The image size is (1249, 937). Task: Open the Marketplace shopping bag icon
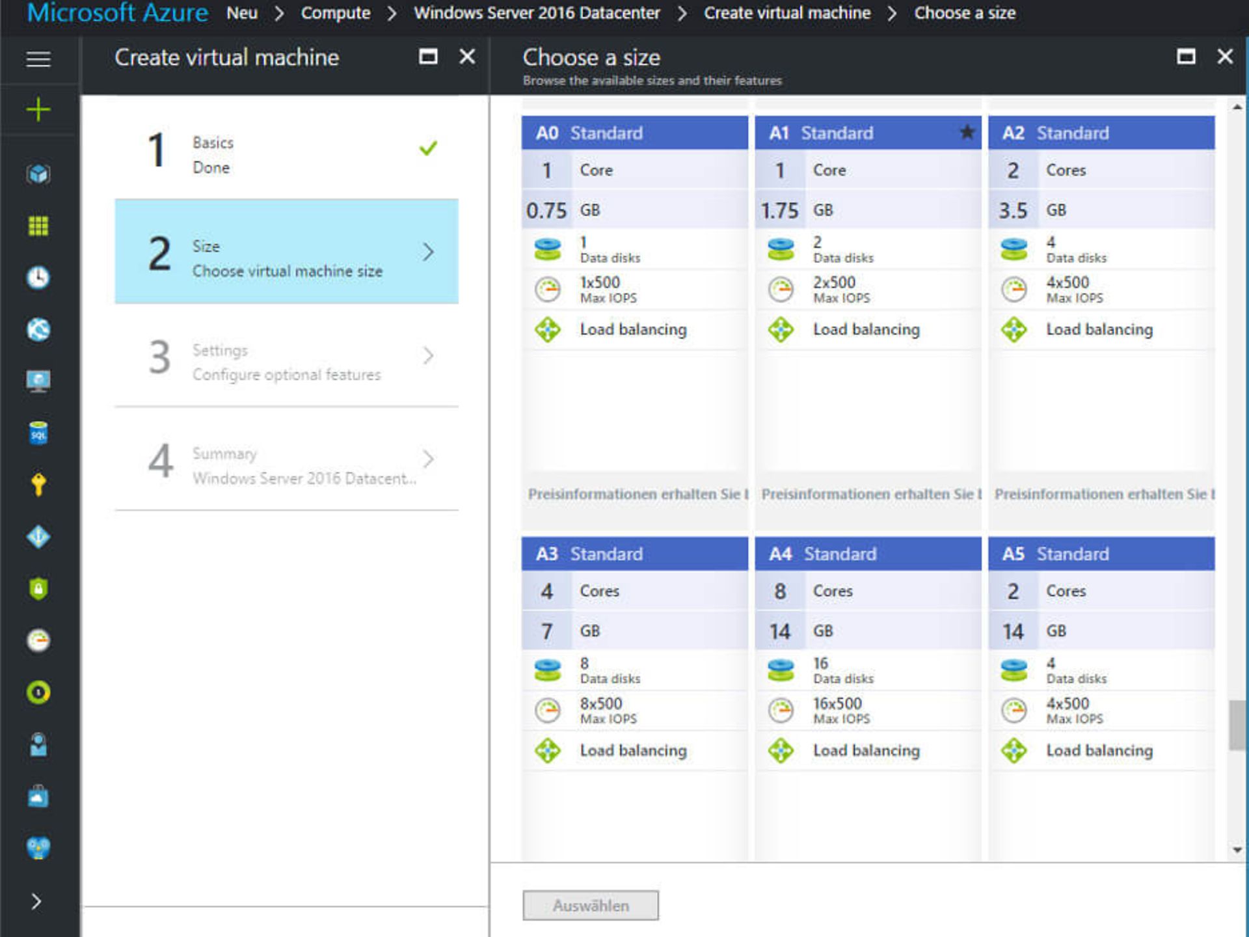38,797
